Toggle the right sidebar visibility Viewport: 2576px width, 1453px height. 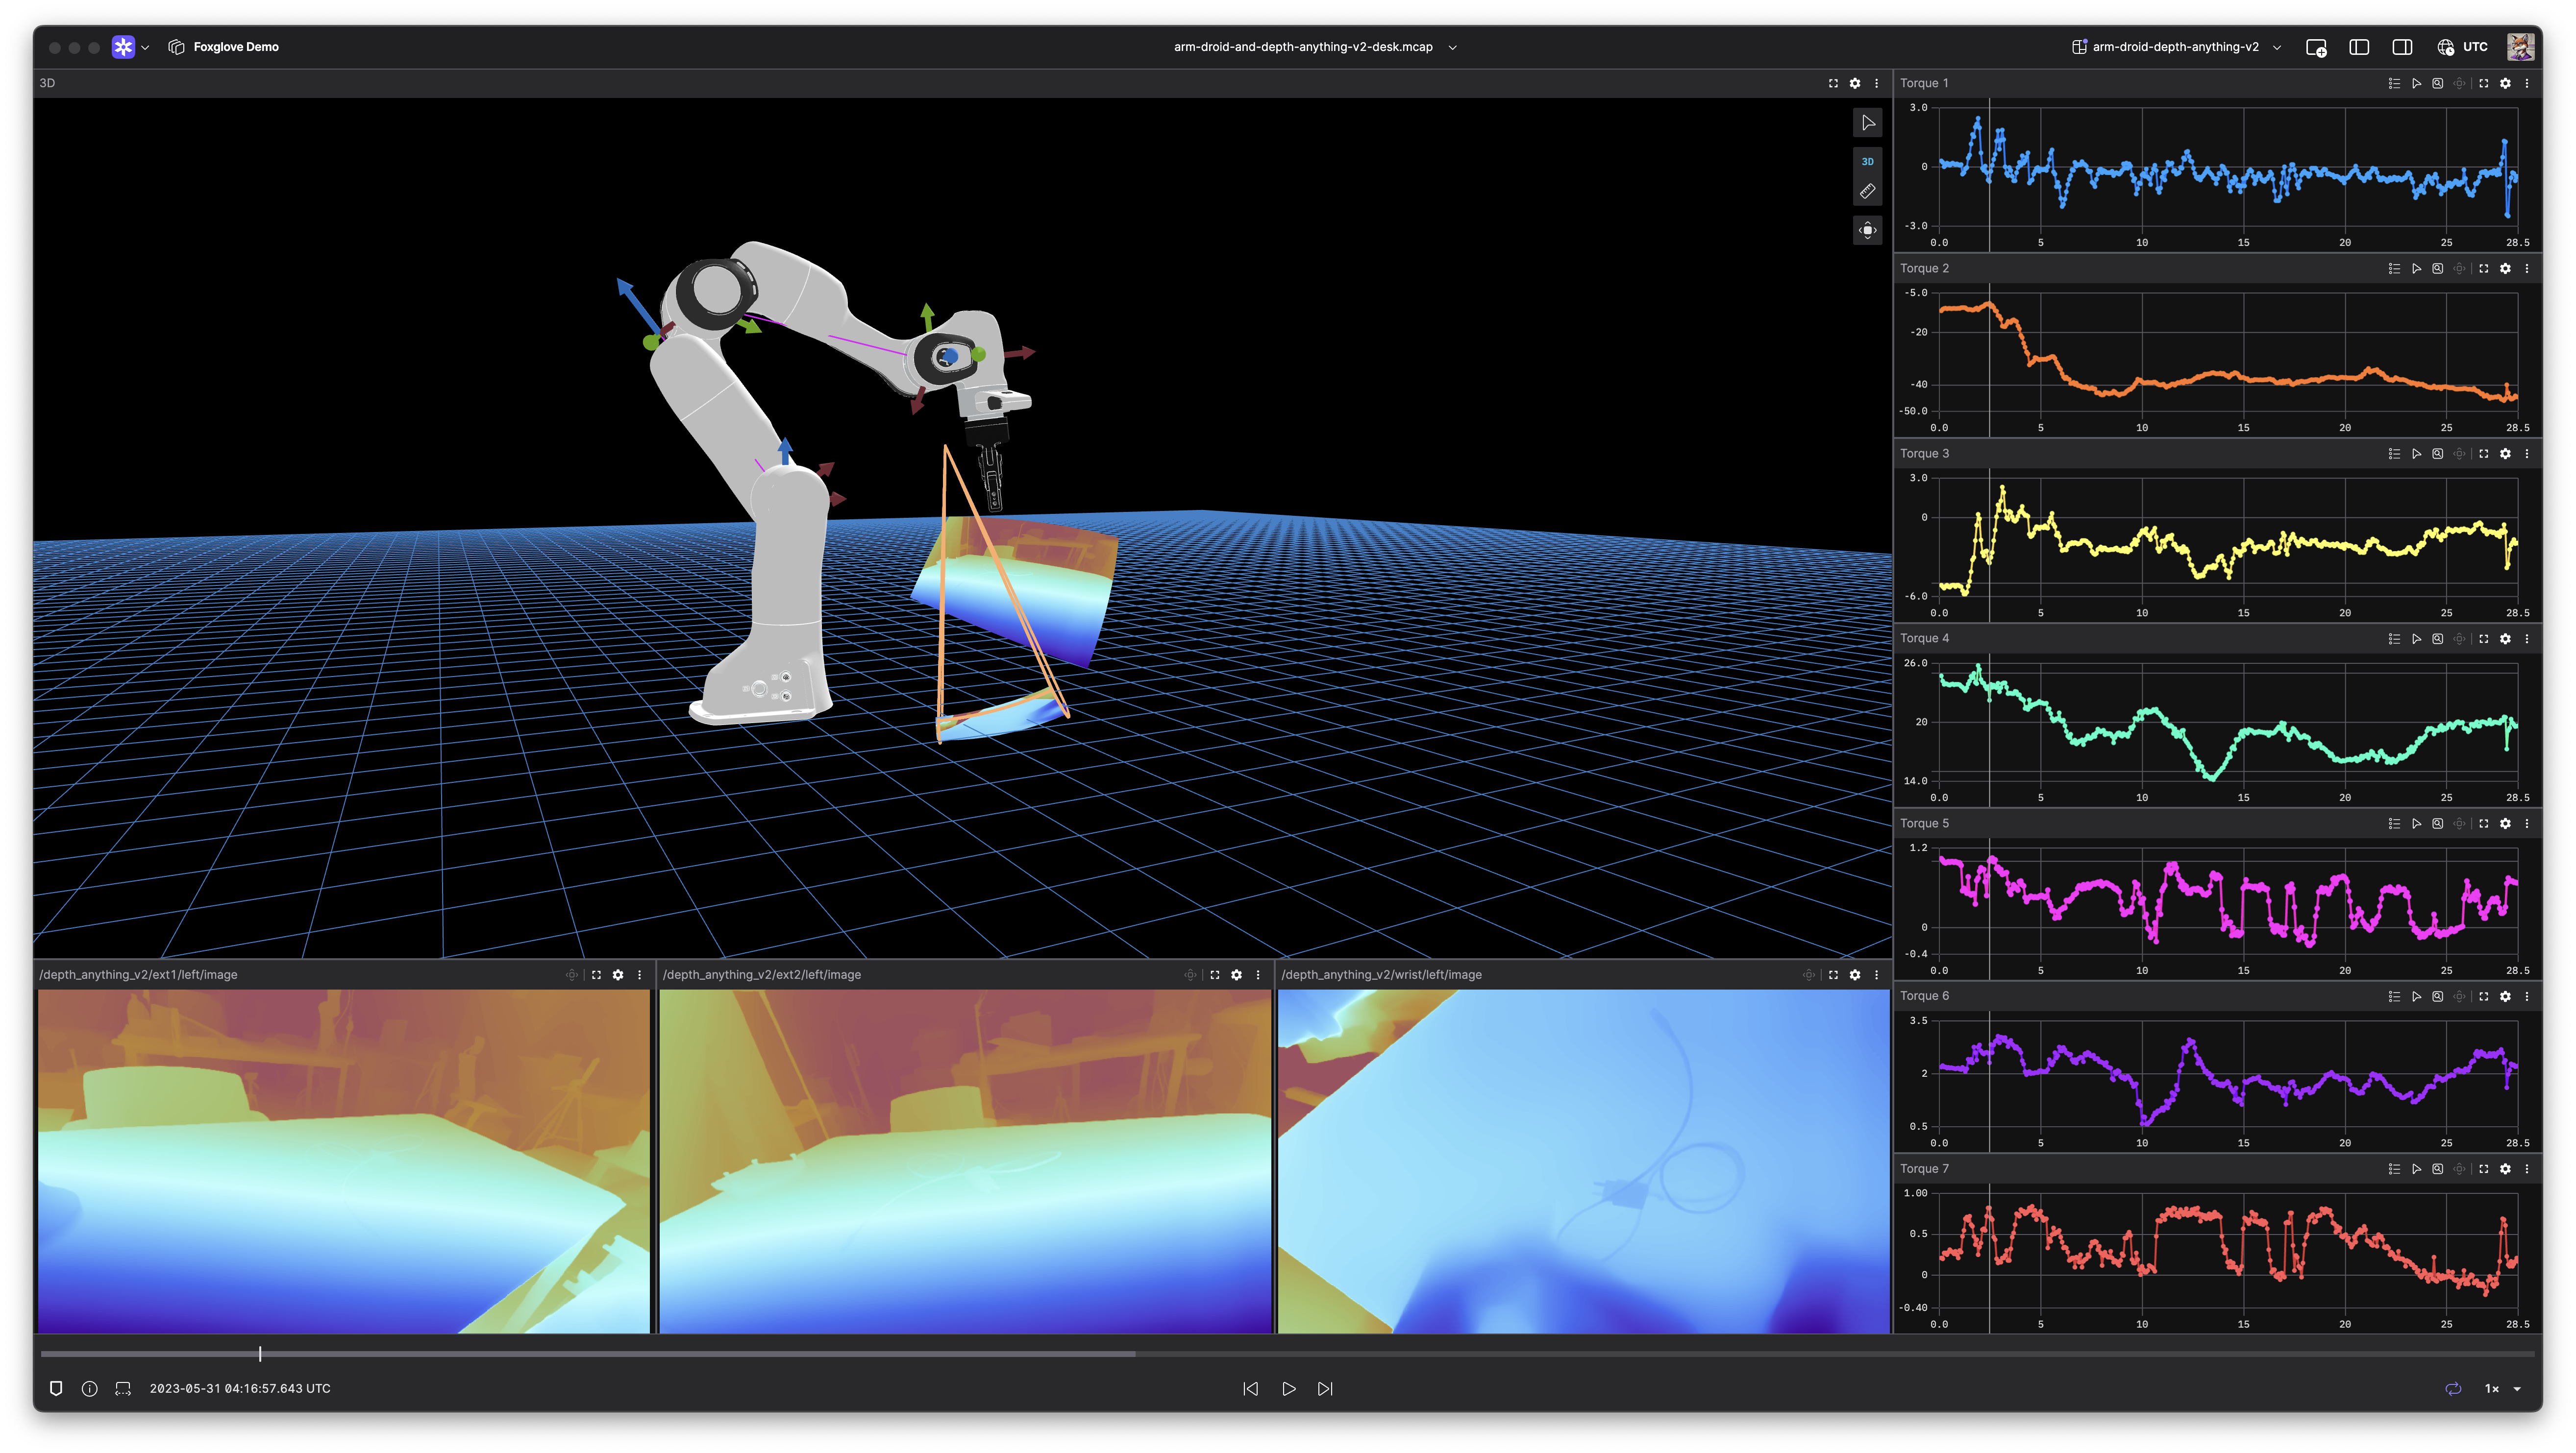click(x=2402, y=47)
